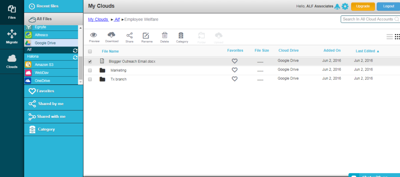400x177 pixels.
Task: Open the Files section in left sidebar
Action: click(12, 12)
